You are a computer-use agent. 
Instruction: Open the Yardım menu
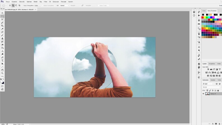[71, 2]
